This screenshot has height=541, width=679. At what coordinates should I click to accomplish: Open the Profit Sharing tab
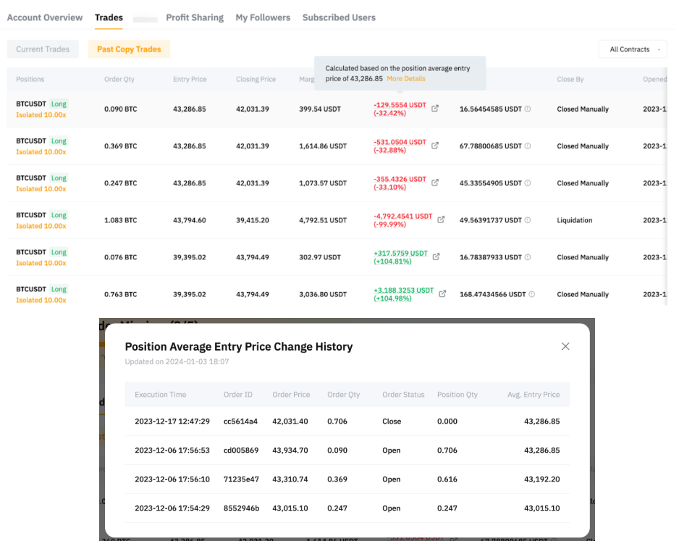click(x=195, y=17)
